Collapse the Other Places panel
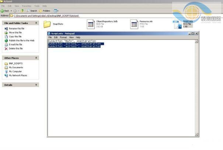The height and width of the screenshot is (150, 223). [36, 58]
